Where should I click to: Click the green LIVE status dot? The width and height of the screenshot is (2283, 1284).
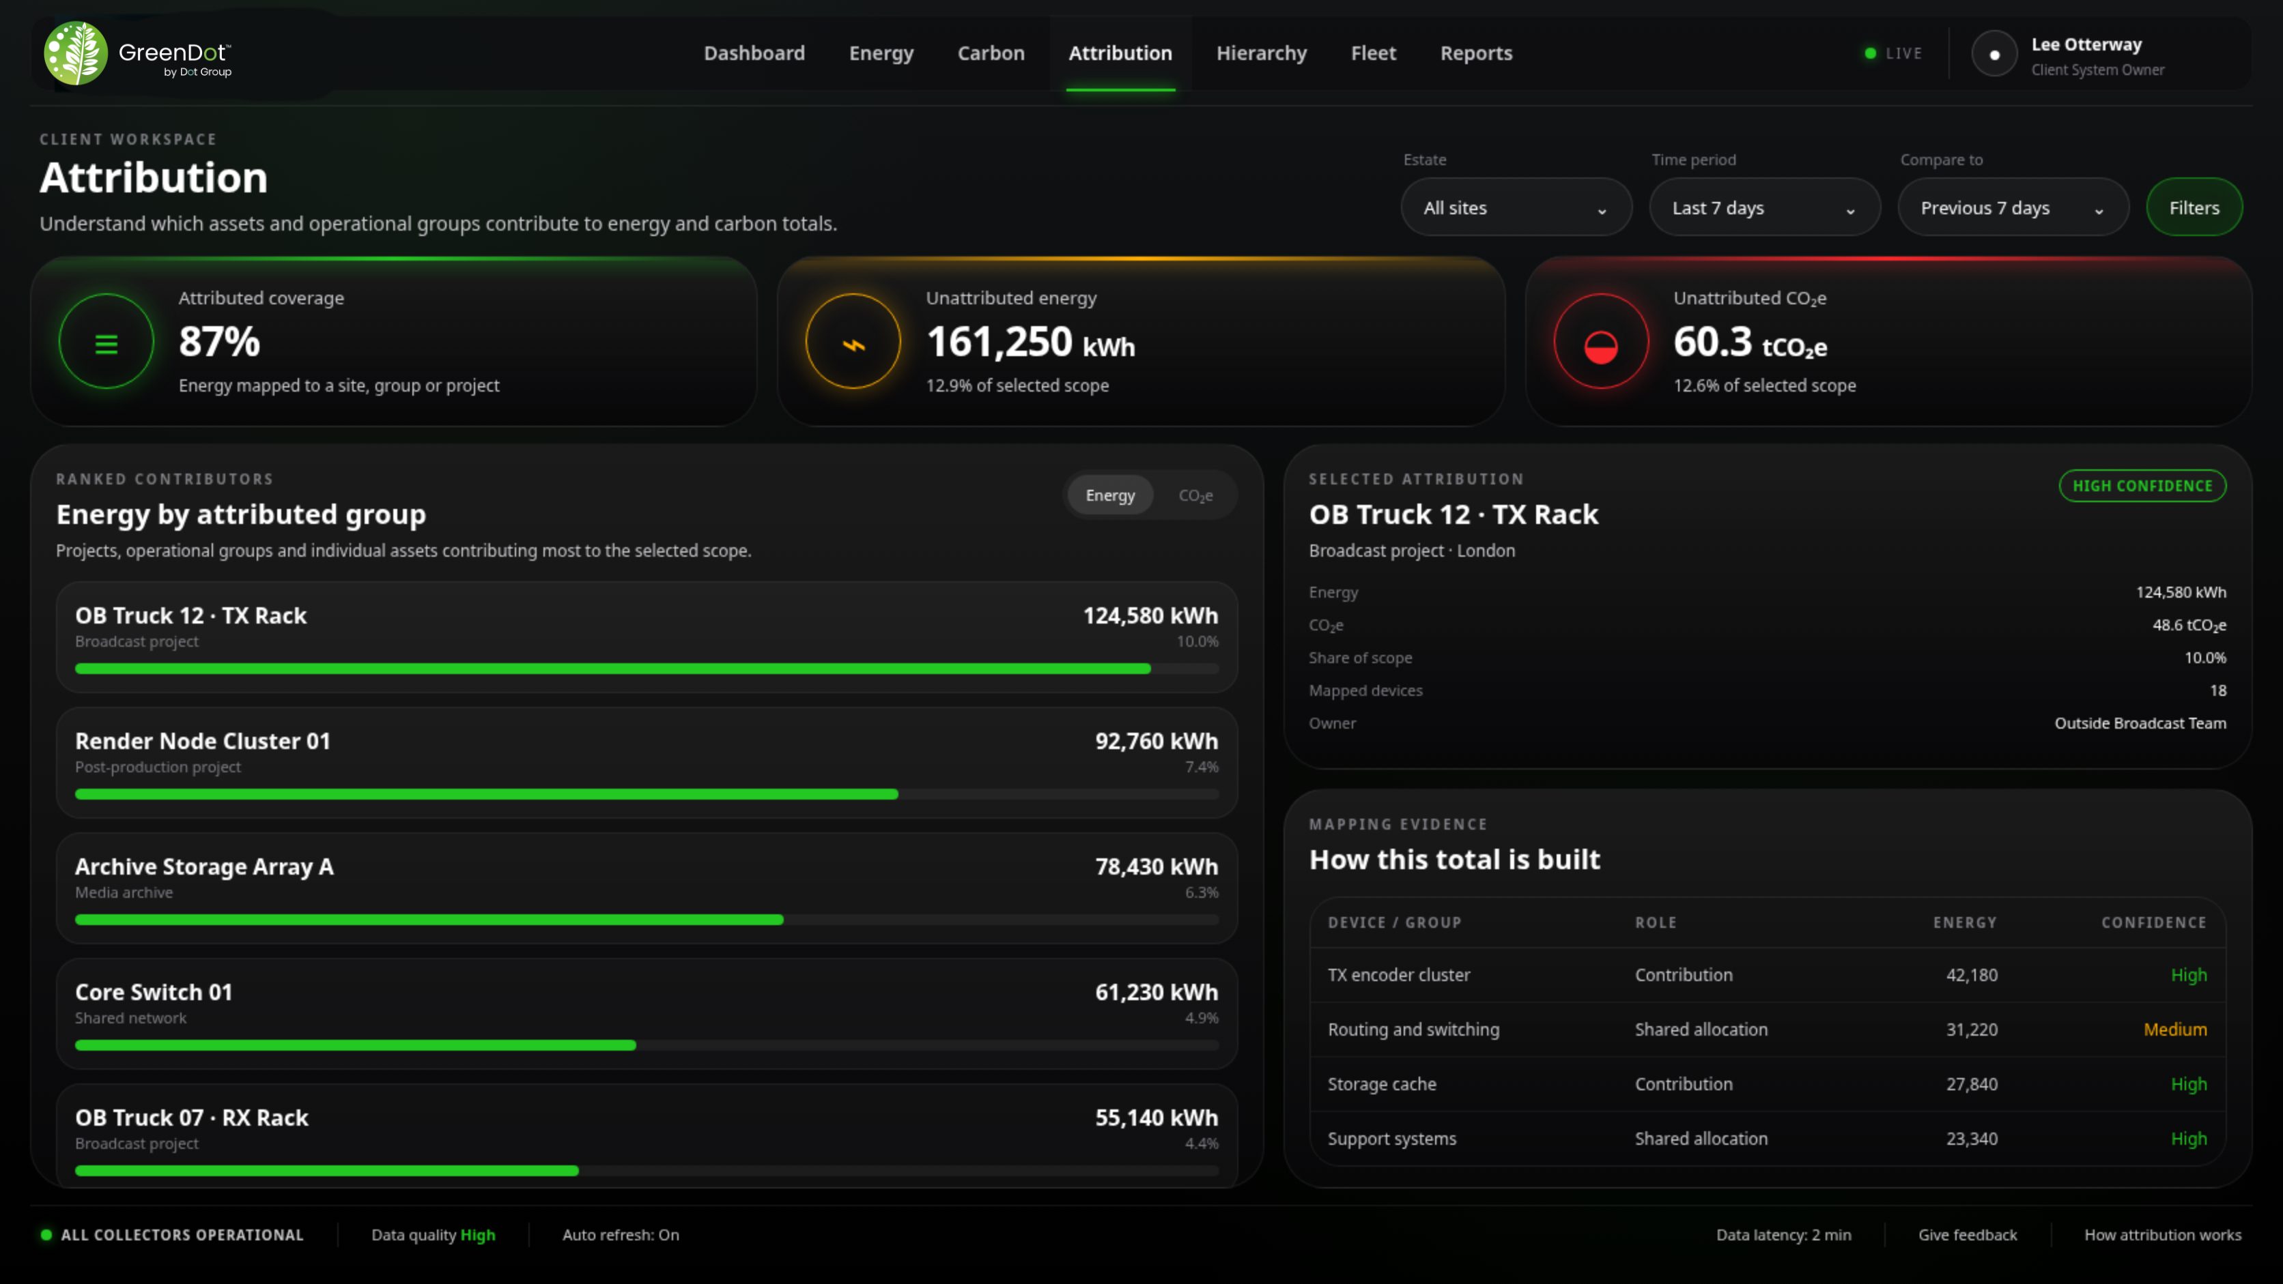[1870, 53]
